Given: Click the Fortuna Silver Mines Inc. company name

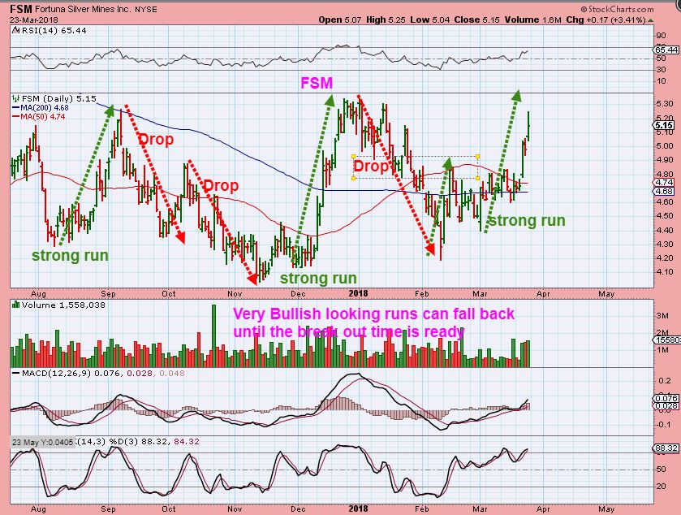Looking at the screenshot, I should [82, 9].
